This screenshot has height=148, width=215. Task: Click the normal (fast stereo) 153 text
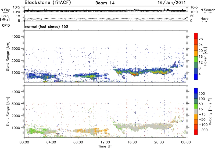[46, 27]
